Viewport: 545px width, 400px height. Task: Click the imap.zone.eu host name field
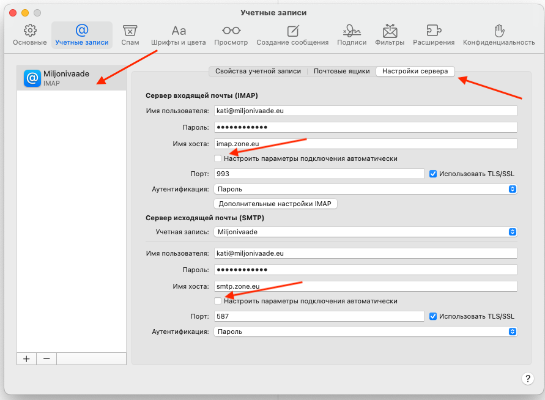click(365, 144)
